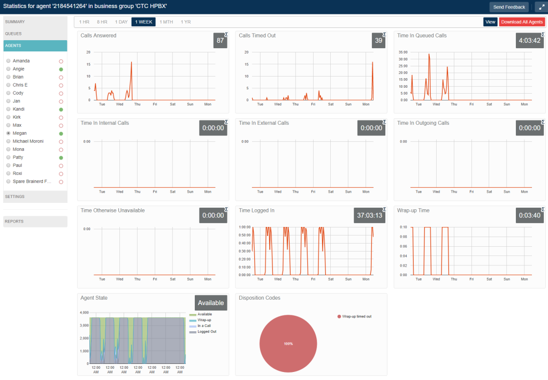Click sigma icon on Time In Queued Calls
Screen dimensions: 548x380
click(x=543, y=34)
